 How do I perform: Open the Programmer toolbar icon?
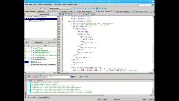click(102, 8)
